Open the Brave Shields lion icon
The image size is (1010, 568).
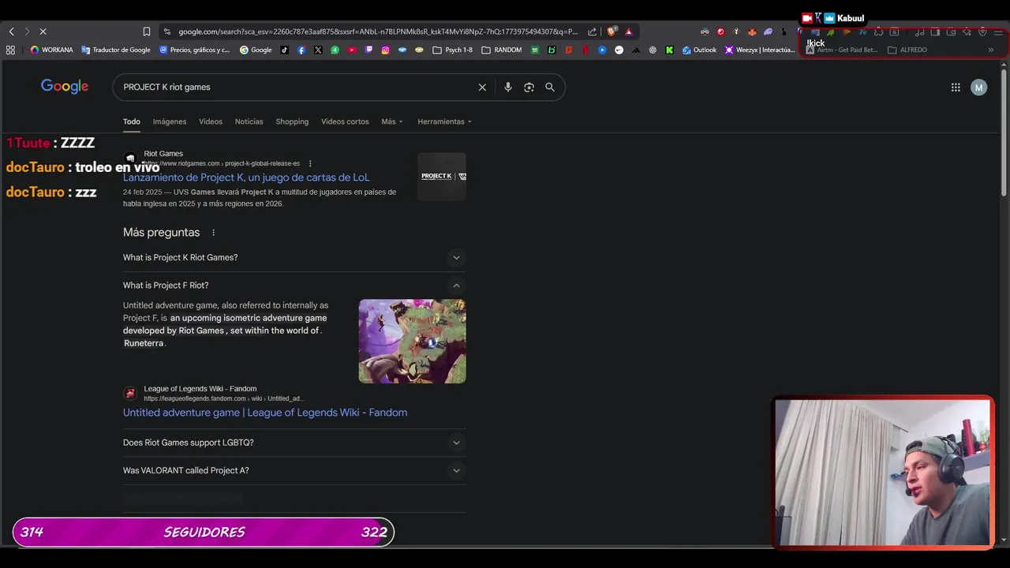(612, 32)
